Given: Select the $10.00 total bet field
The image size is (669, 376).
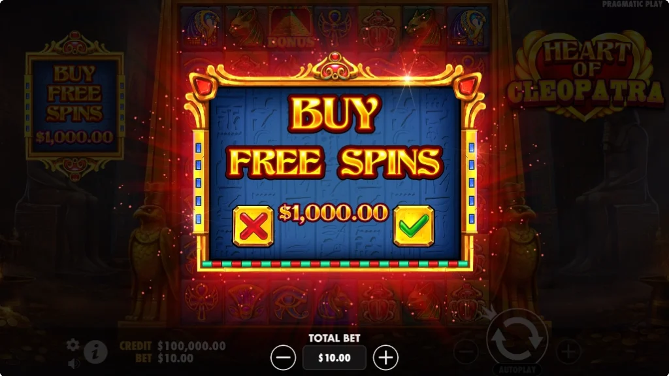Looking at the screenshot, I should coord(334,358).
